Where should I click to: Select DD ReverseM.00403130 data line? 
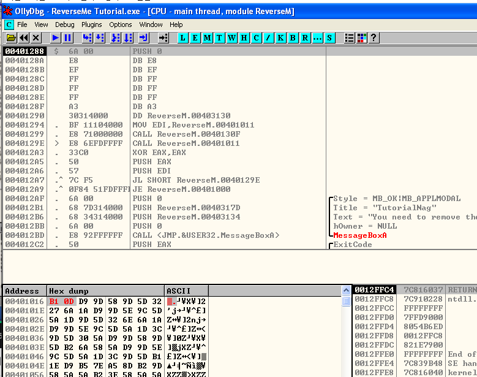point(181,116)
